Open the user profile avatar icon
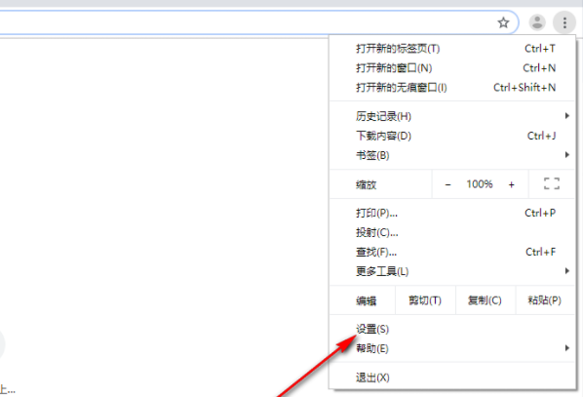Viewport: 583px width, 397px height. coord(537,22)
